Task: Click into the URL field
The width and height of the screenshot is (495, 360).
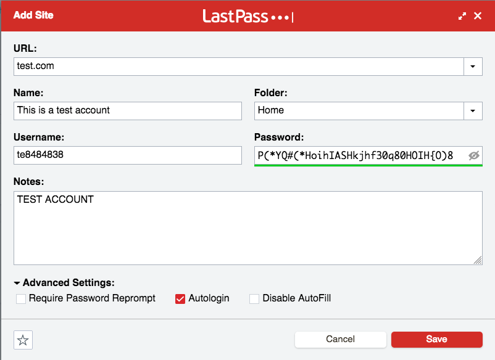Action: [x=239, y=67]
